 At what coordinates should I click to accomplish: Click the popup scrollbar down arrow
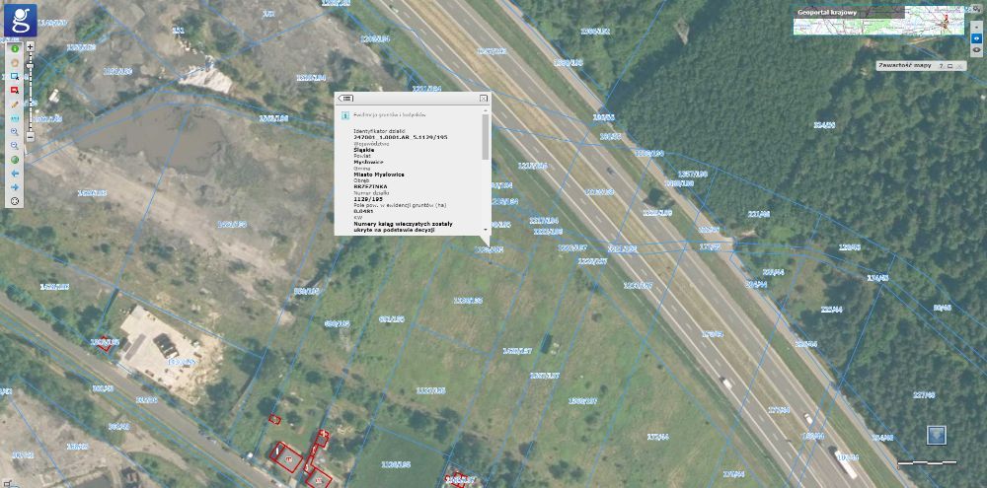(x=485, y=230)
